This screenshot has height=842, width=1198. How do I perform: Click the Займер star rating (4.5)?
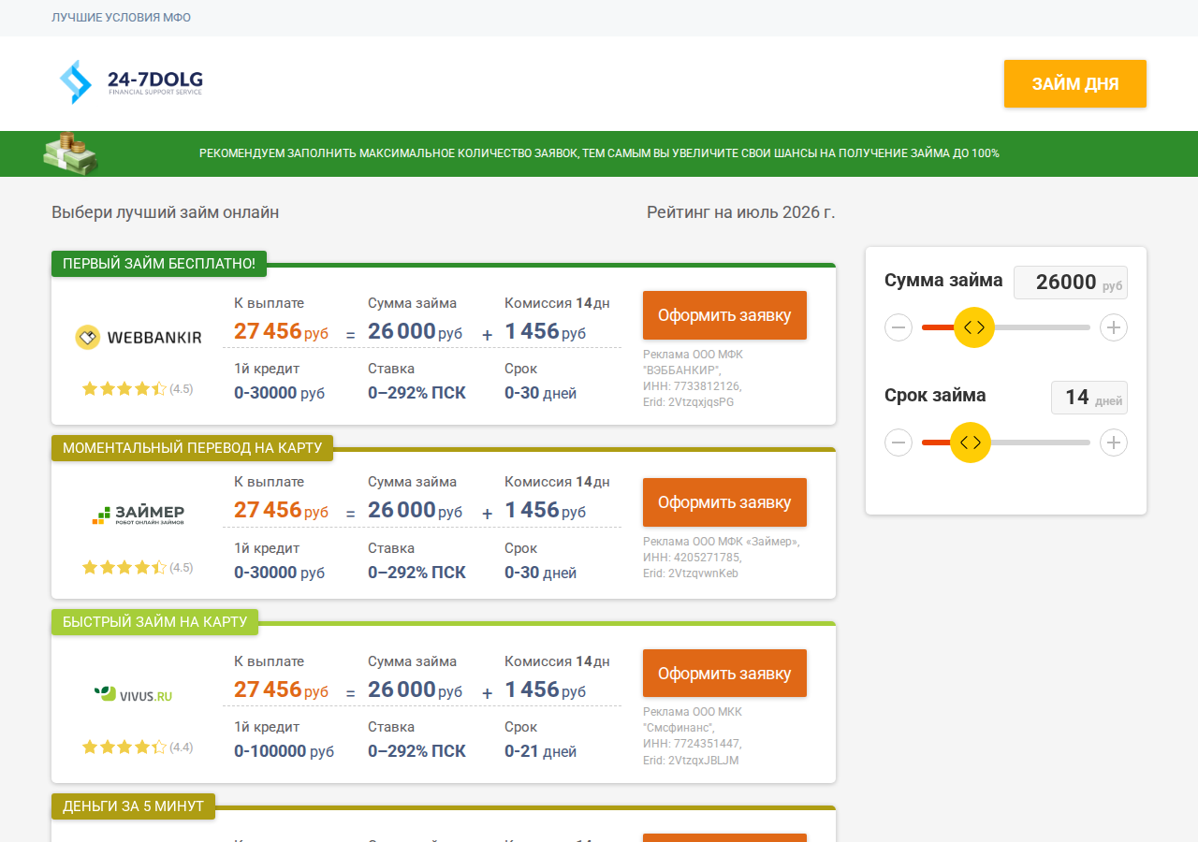(138, 567)
